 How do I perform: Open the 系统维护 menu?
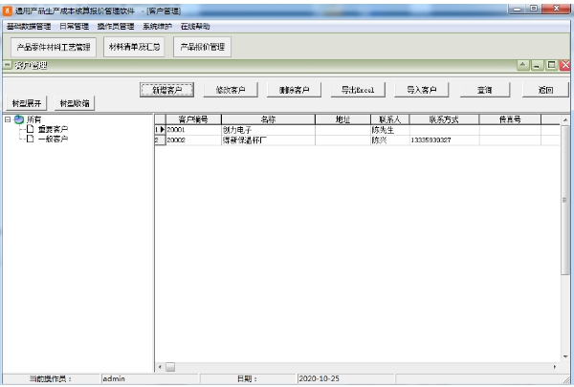157,27
